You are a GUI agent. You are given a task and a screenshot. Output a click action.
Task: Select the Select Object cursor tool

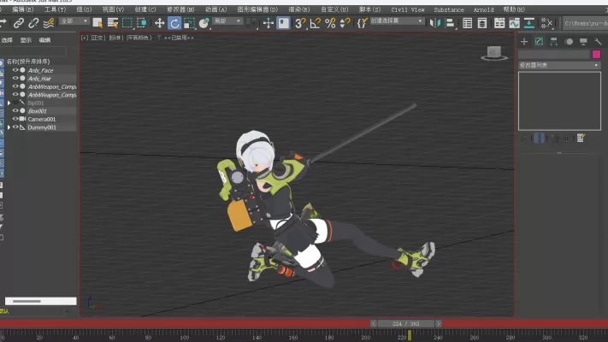tap(97, 23)
